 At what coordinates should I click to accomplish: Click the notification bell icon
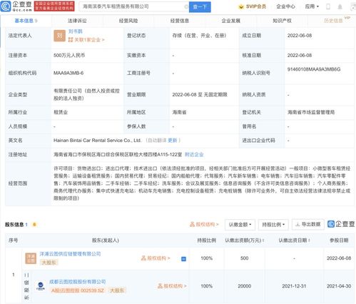[340, 6]
